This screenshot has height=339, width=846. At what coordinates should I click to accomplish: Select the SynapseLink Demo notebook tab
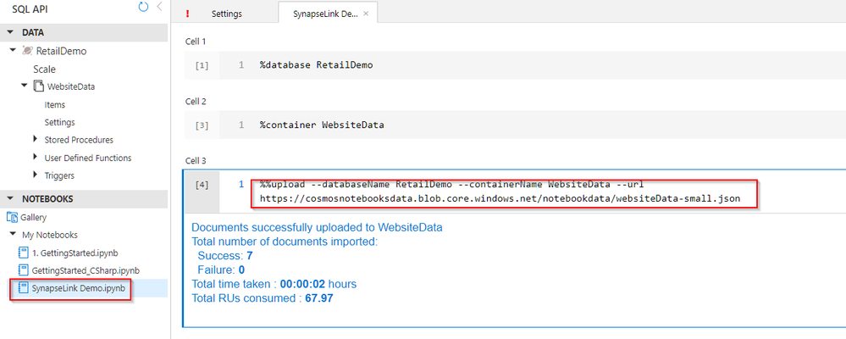tap(325, 14)
